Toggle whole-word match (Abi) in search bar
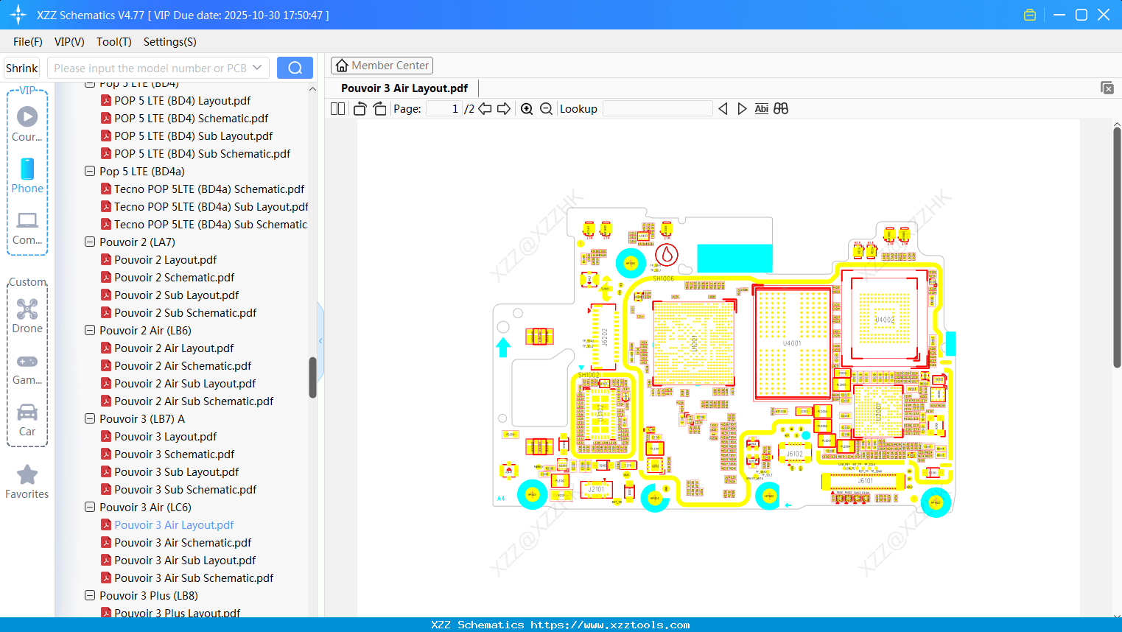 click(x=761, y=108)
